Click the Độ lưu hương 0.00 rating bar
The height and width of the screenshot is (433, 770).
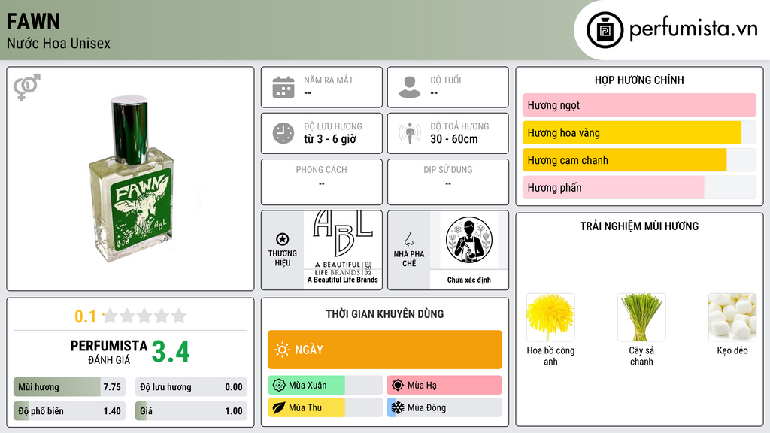(191, 387)
